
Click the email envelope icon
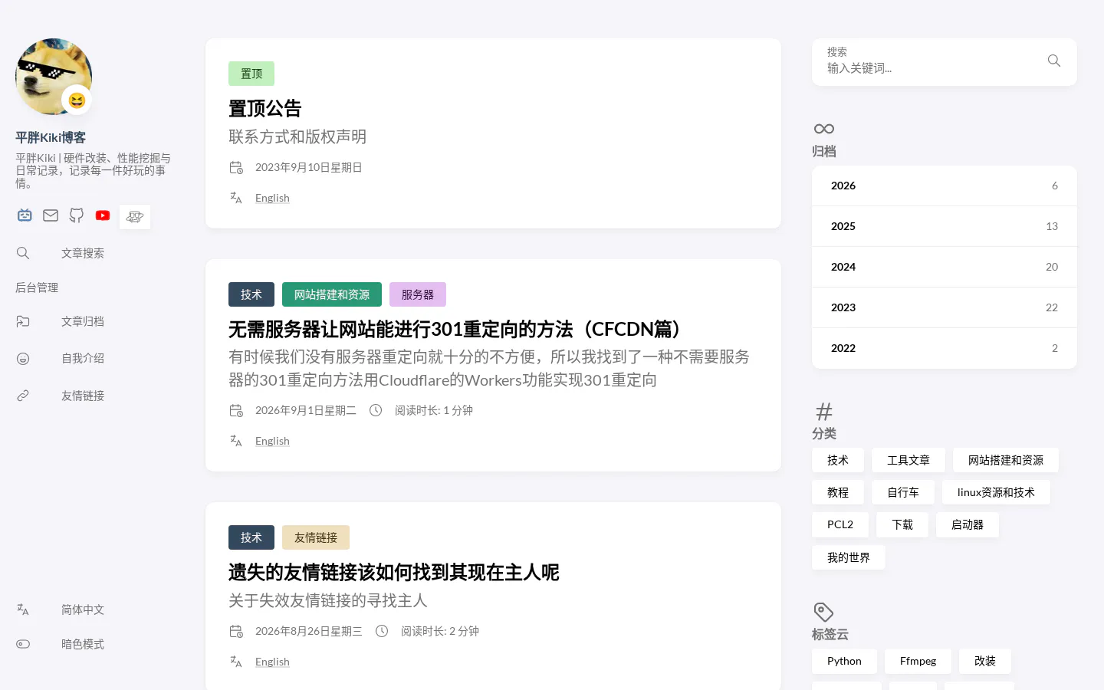point(51,215)
